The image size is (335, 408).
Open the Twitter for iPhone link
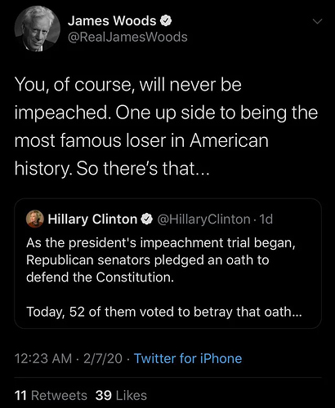pos(188,358)
